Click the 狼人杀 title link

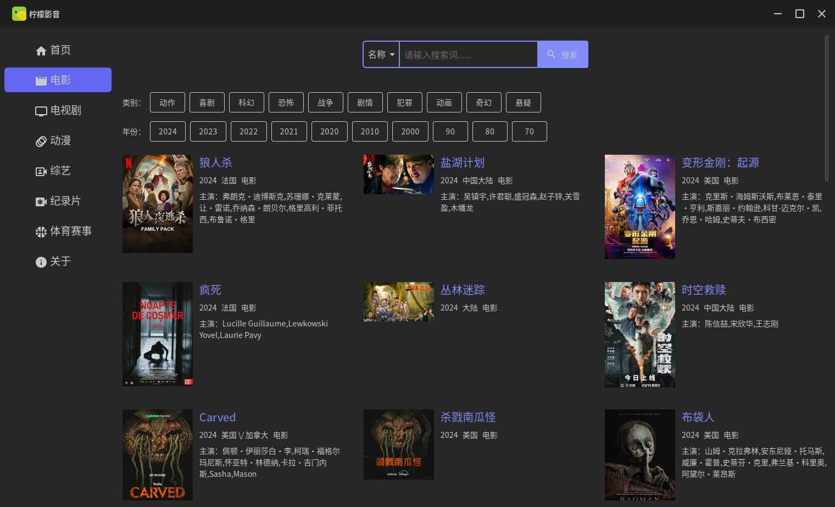click(x=216, y=162)
